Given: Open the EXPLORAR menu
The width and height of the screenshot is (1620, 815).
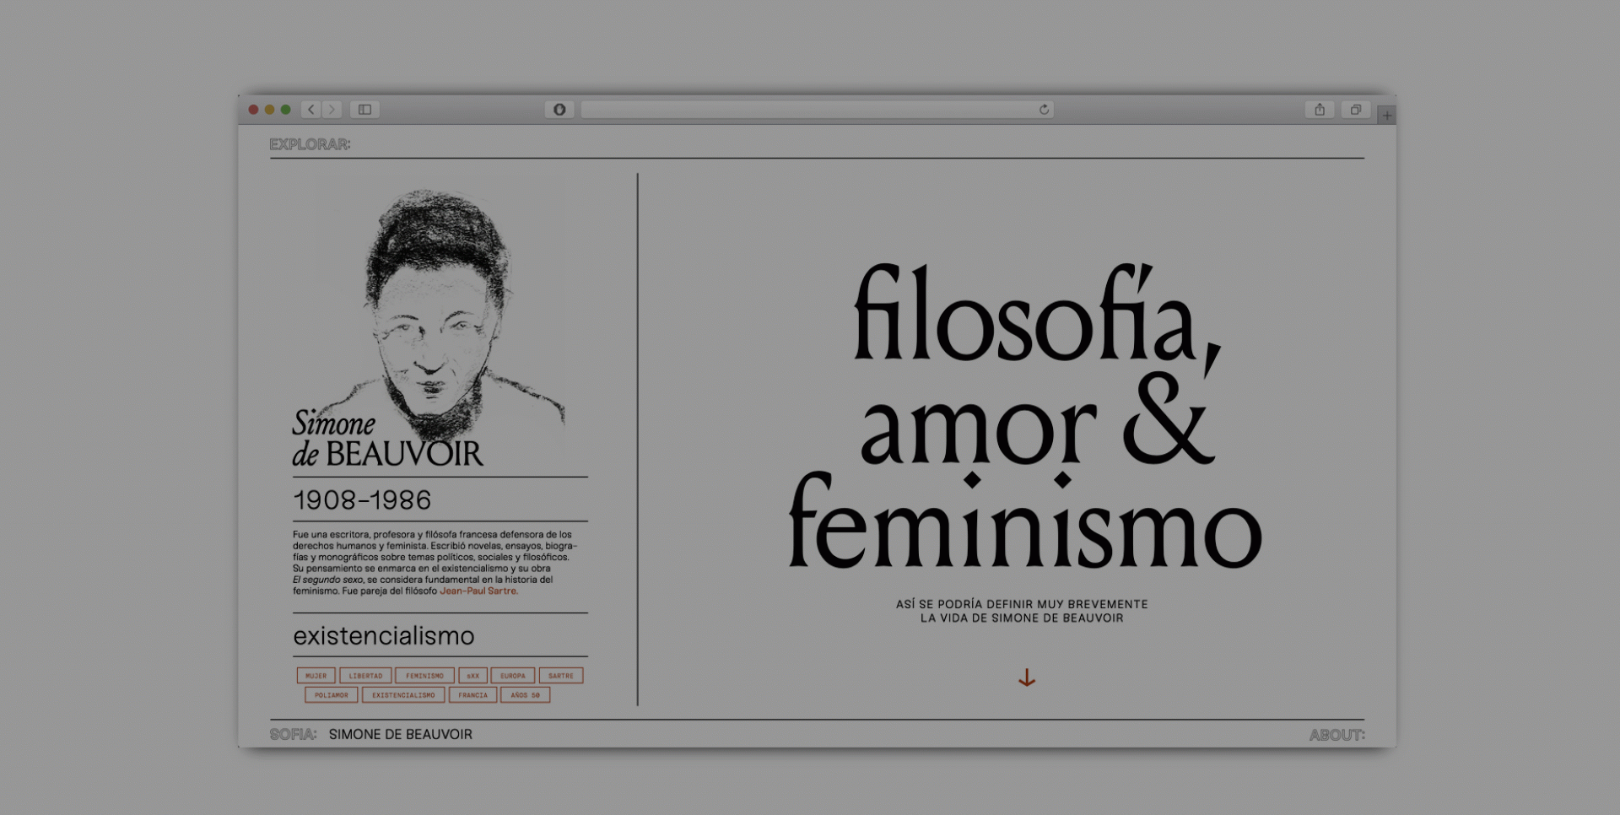Looking at the screenshot, I should click(310, 144).
